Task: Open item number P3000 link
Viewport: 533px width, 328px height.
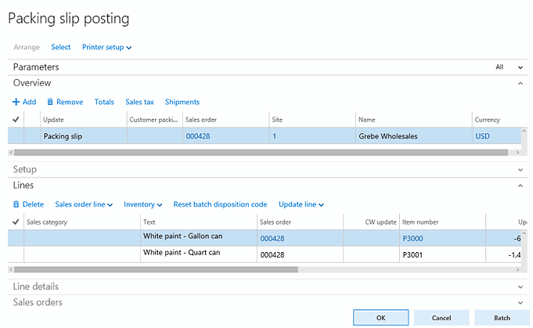Action: pos(412,239)
